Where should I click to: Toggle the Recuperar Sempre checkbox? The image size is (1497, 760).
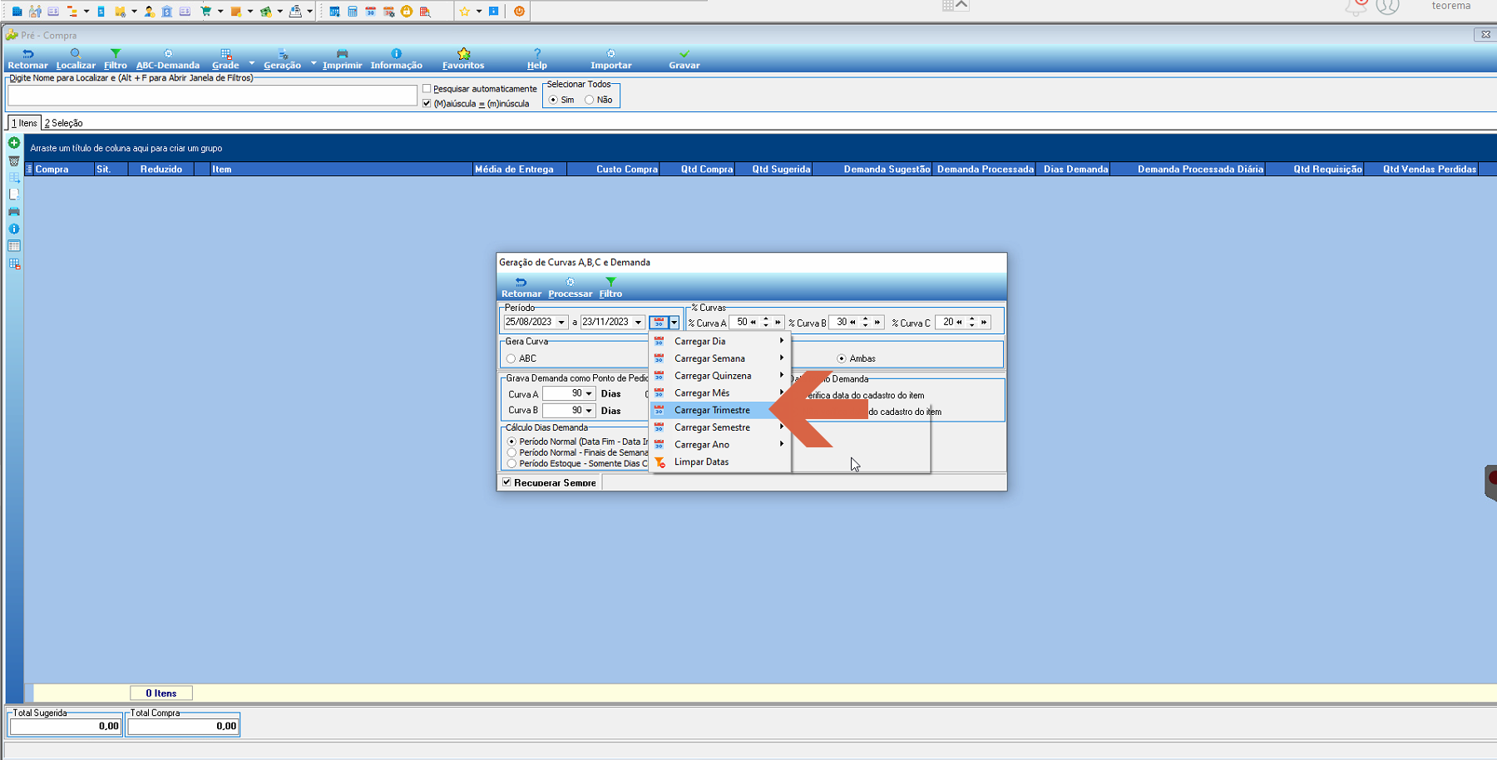click(506, 482)
